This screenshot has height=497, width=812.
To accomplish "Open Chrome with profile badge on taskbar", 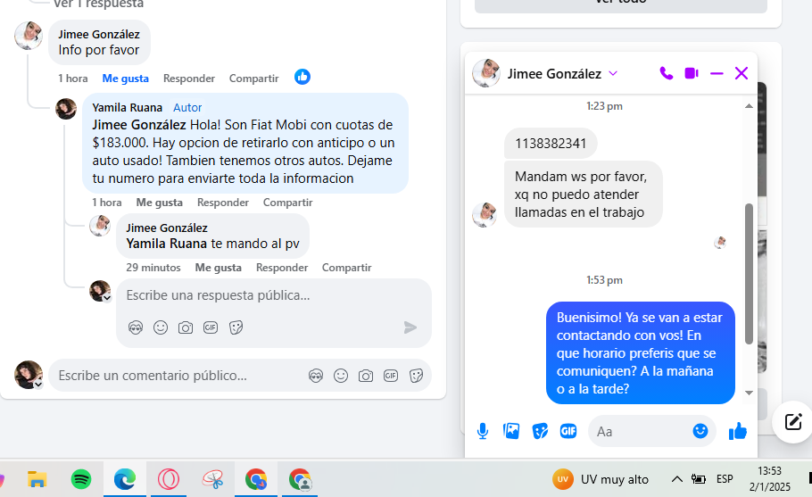I will (x=300, y=479).
